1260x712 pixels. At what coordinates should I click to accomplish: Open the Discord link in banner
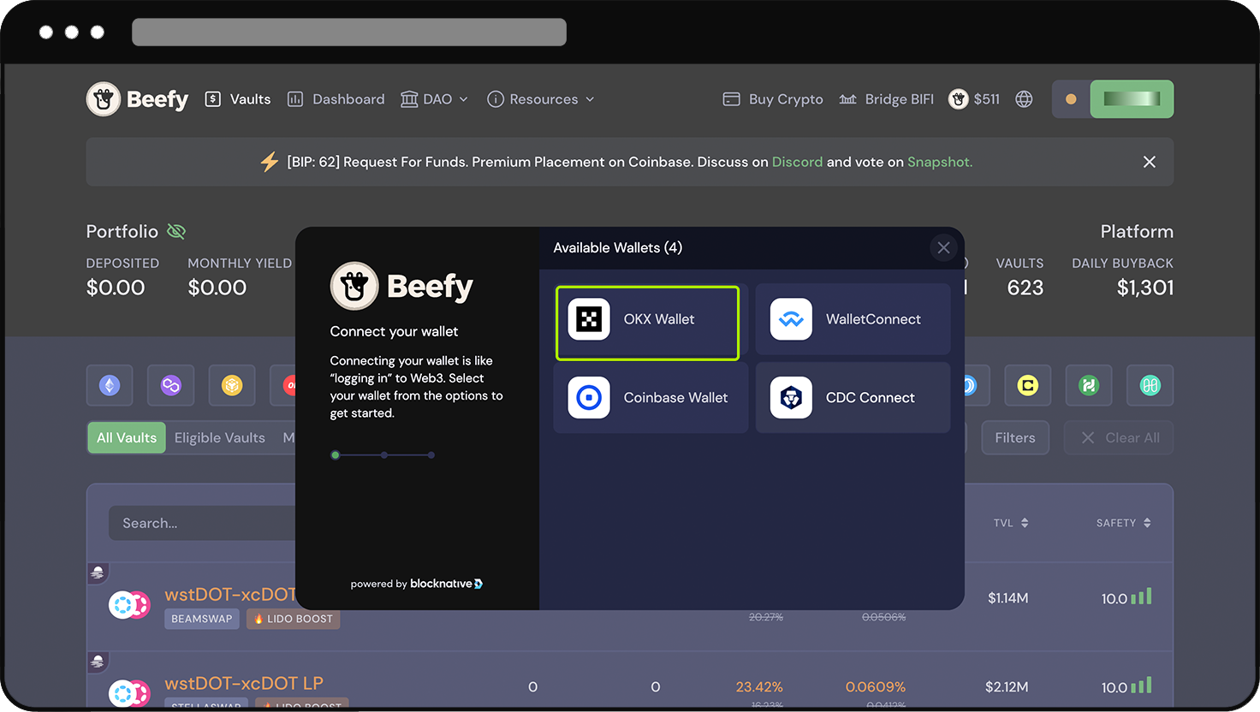coord(797,162)
